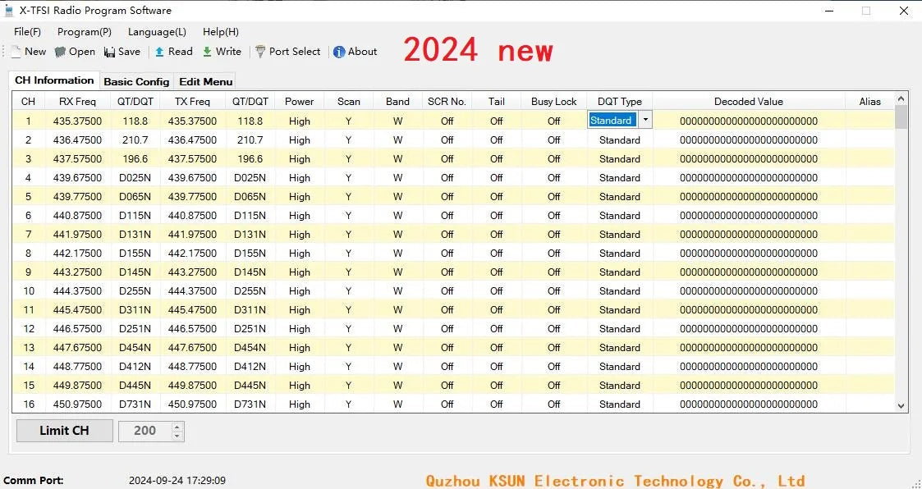The height and width of the screenshot is (489, 922).
Task: Open the Program(P) menu
Action: [84, 32]
